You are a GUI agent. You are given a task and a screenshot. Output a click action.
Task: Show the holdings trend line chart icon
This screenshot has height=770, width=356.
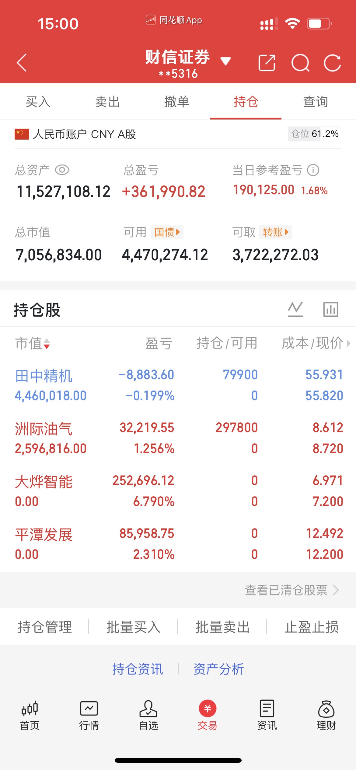point(295,309)
